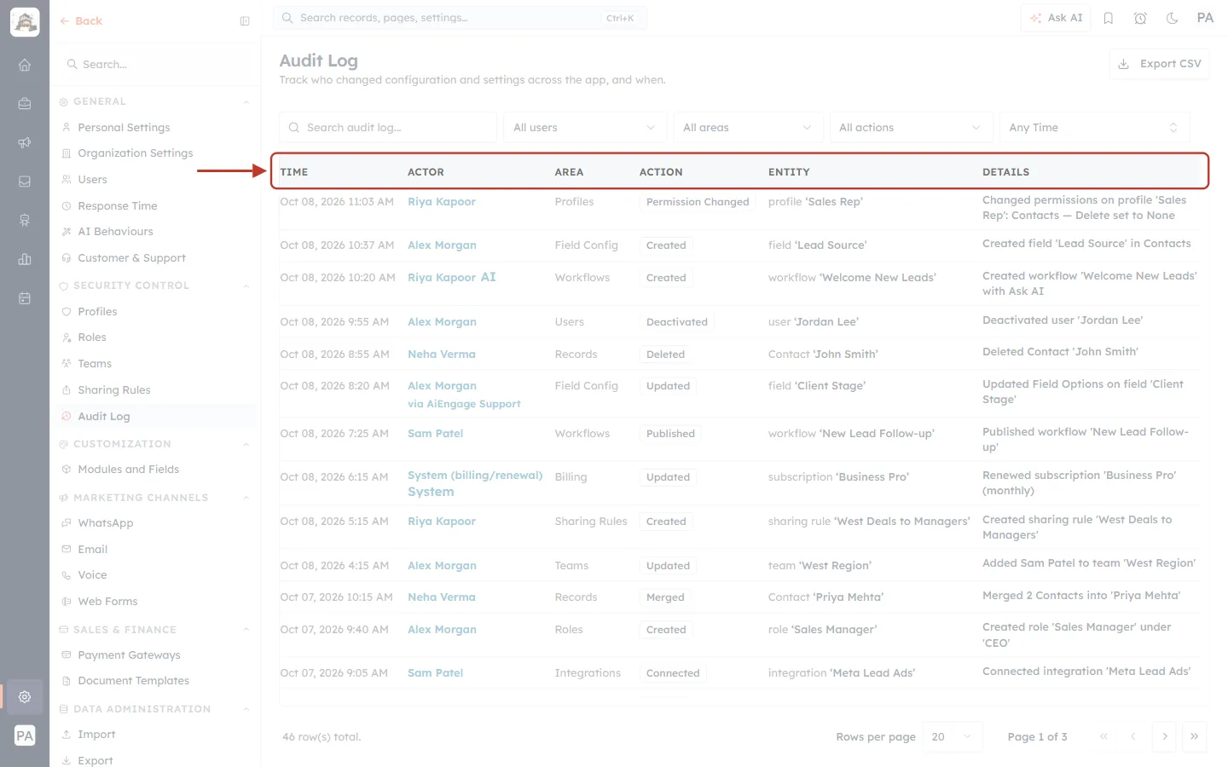The height and width of the screenshot is (767, 1228).
Task: Open the Rows per page dropdown
Action: (x=953, y=737)
